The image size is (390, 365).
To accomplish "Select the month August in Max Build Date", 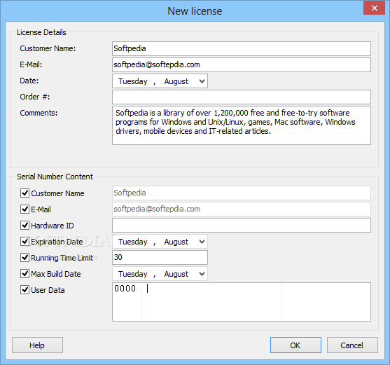I will click(176, 274).
